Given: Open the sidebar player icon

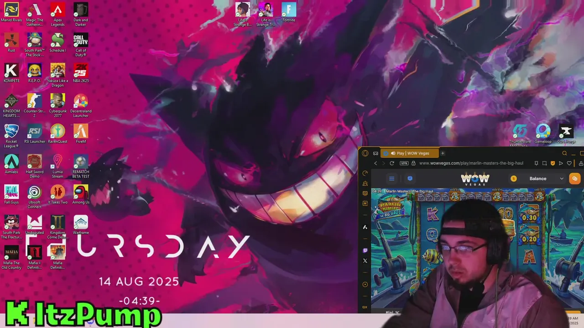Looking at the screenshot, I should 365,285.
